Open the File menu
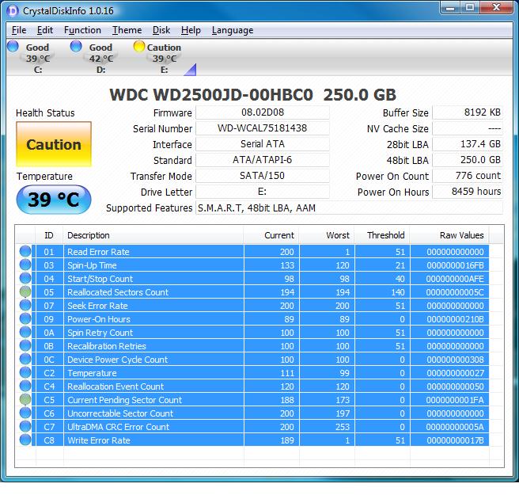The image size is (519, 495). (19, 30)
